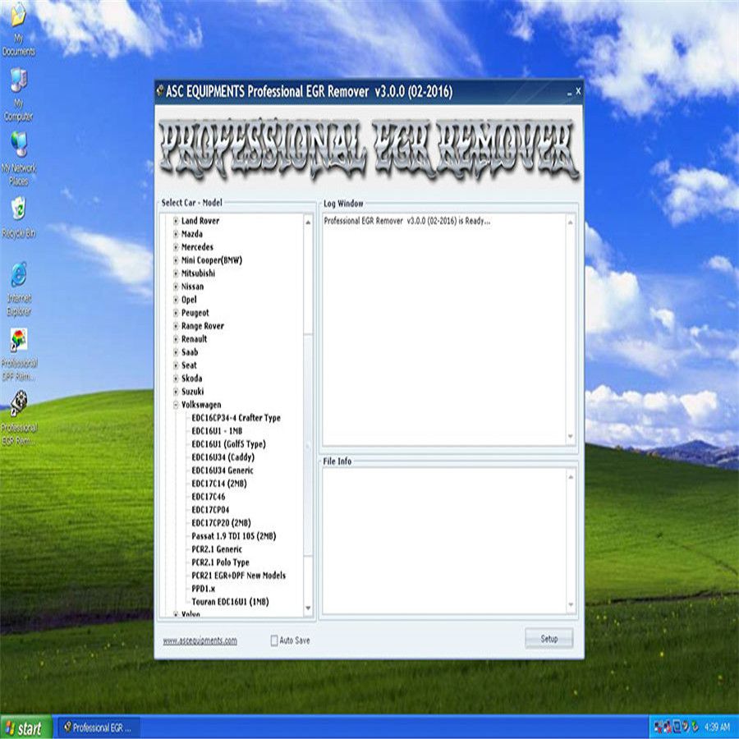Click the car model list scrollbar down arrow

click(x=308, y=608)
